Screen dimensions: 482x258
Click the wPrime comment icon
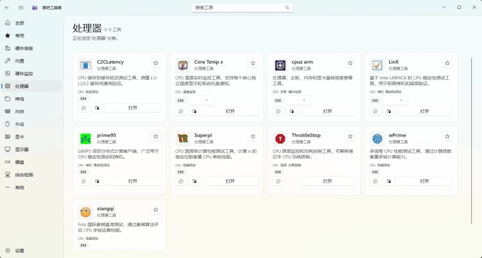tap(375, 181)
